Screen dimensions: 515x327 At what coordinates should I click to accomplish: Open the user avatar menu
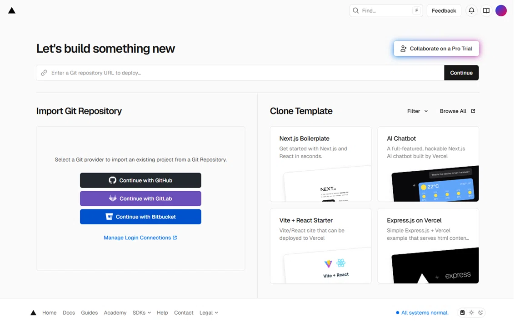point(501,10)
